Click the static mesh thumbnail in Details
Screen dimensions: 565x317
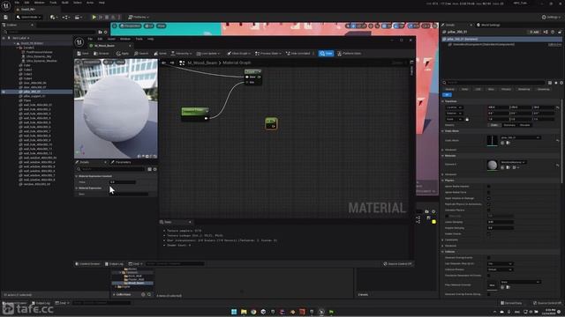coord(492,141)
